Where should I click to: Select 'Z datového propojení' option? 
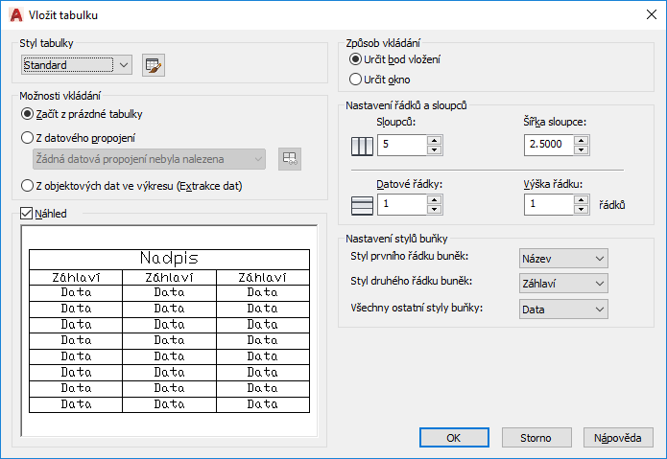(x=27, y=138)
